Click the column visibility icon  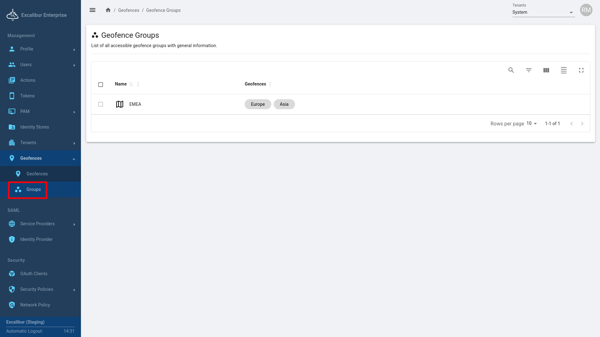[x=546, y=70]
